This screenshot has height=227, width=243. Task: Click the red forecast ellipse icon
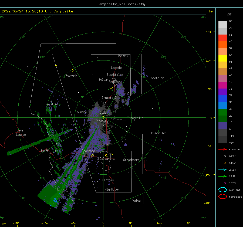coord(222,196)
